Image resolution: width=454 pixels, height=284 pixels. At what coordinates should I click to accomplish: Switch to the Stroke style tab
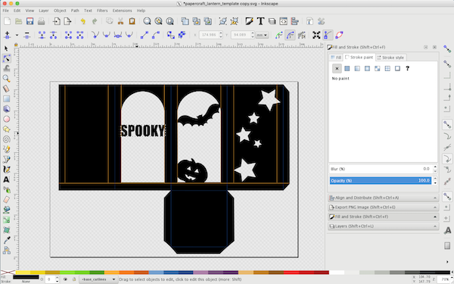coord(390,58)
